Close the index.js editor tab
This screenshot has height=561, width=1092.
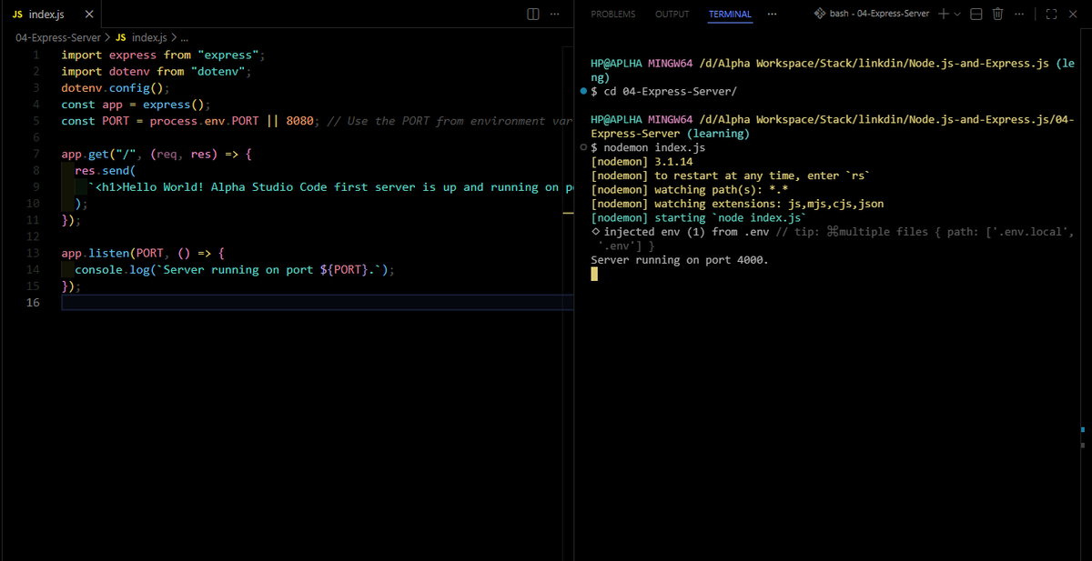tap(88, 15)
